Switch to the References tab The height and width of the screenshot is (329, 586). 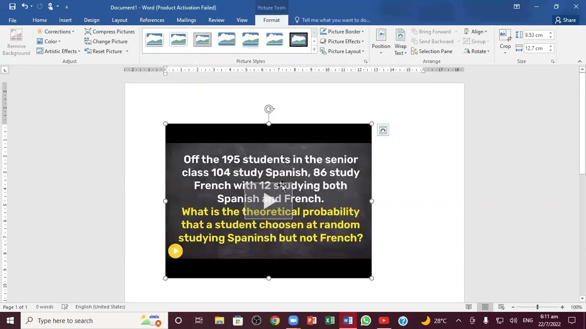tap(152, 20)
